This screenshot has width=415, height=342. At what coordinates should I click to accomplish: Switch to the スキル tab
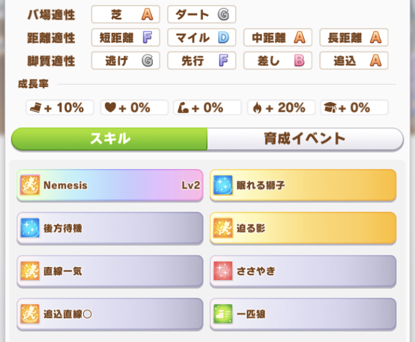[x=110, y=139]
